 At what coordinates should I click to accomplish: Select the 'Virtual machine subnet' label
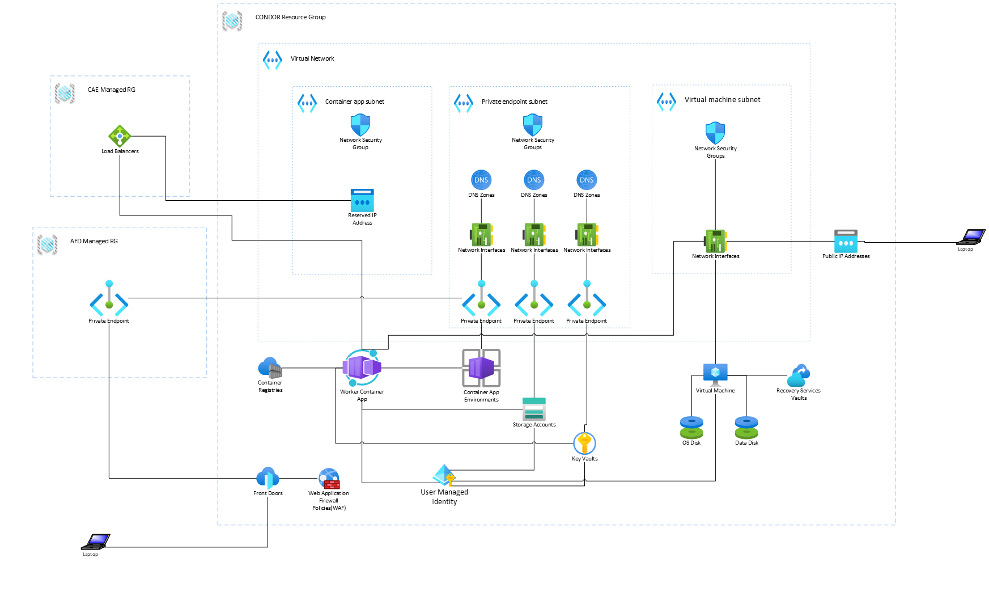[x=723, y=100]
